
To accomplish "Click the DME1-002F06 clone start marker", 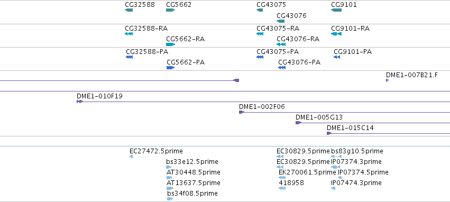I will [x=242, y=112].
